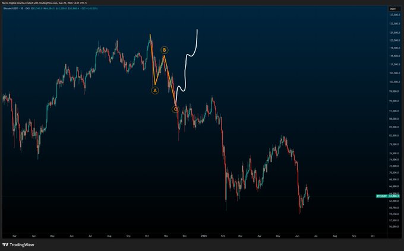Click the 95,500.0 price axis label

[x=395, y=101]
